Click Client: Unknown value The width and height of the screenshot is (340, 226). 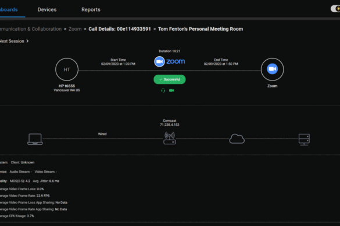[x=23, y=162]
